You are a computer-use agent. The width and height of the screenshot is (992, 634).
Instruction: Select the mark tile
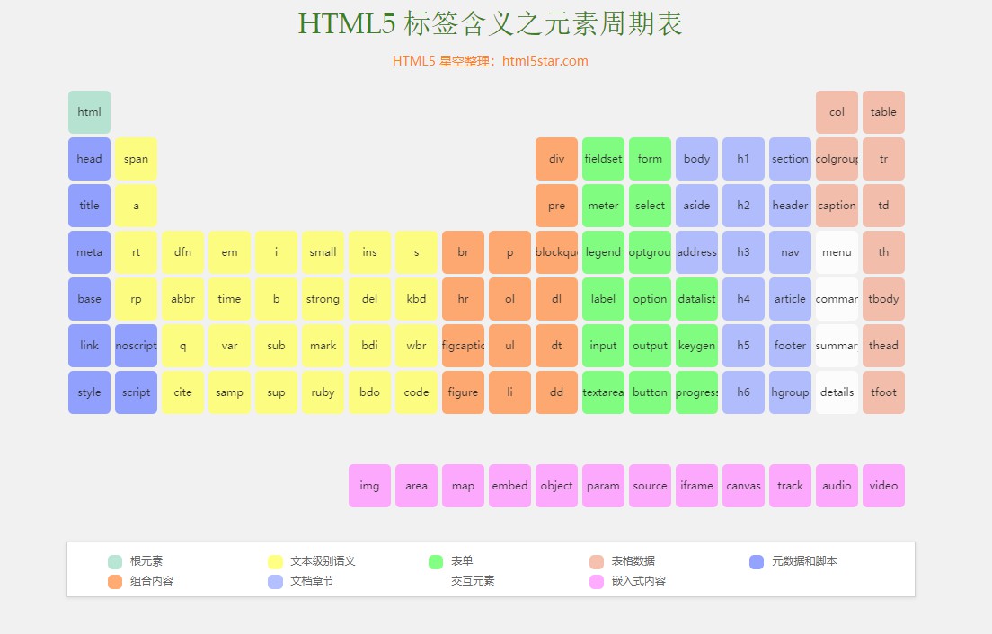pos(323,346)
